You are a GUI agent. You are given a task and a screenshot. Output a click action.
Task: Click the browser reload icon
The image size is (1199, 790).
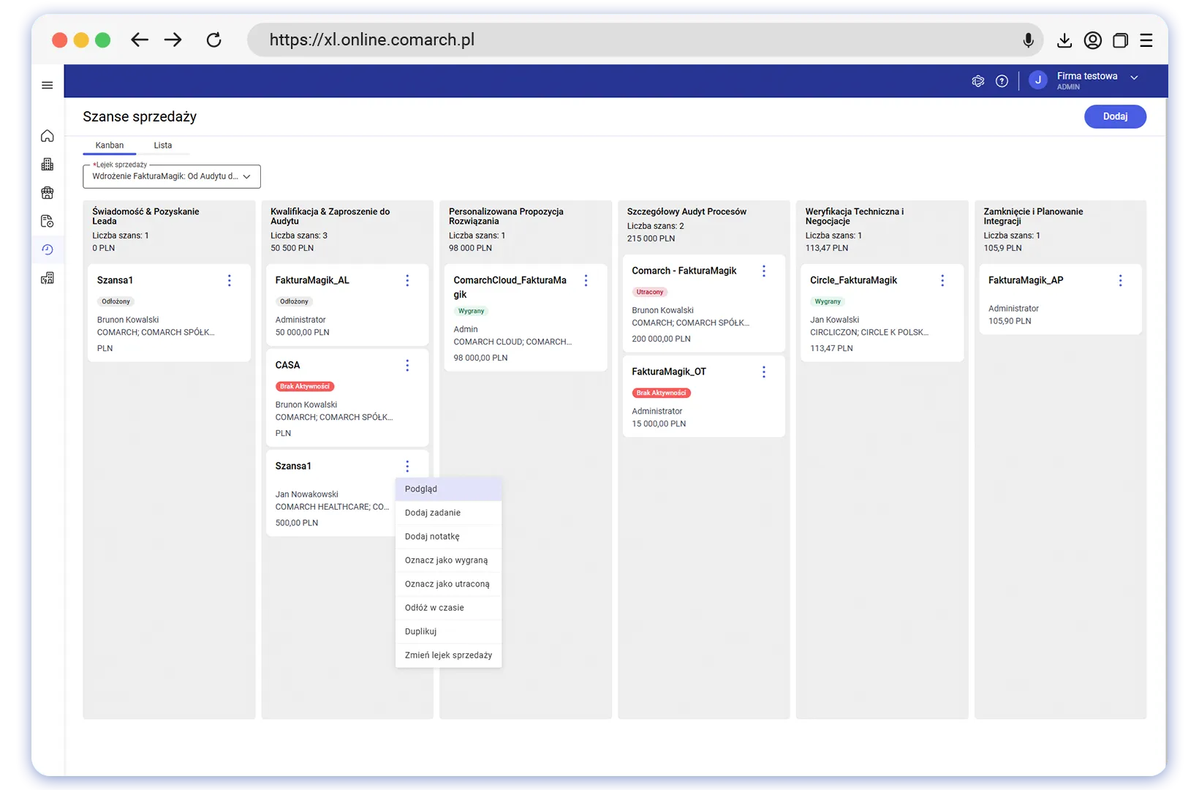pyautogui.click(x=213, y=40)
